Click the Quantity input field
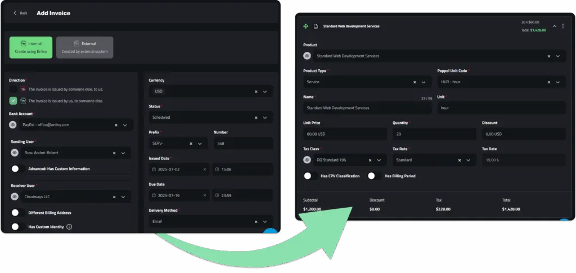This screenshot has height=273, width=576. 434,134
